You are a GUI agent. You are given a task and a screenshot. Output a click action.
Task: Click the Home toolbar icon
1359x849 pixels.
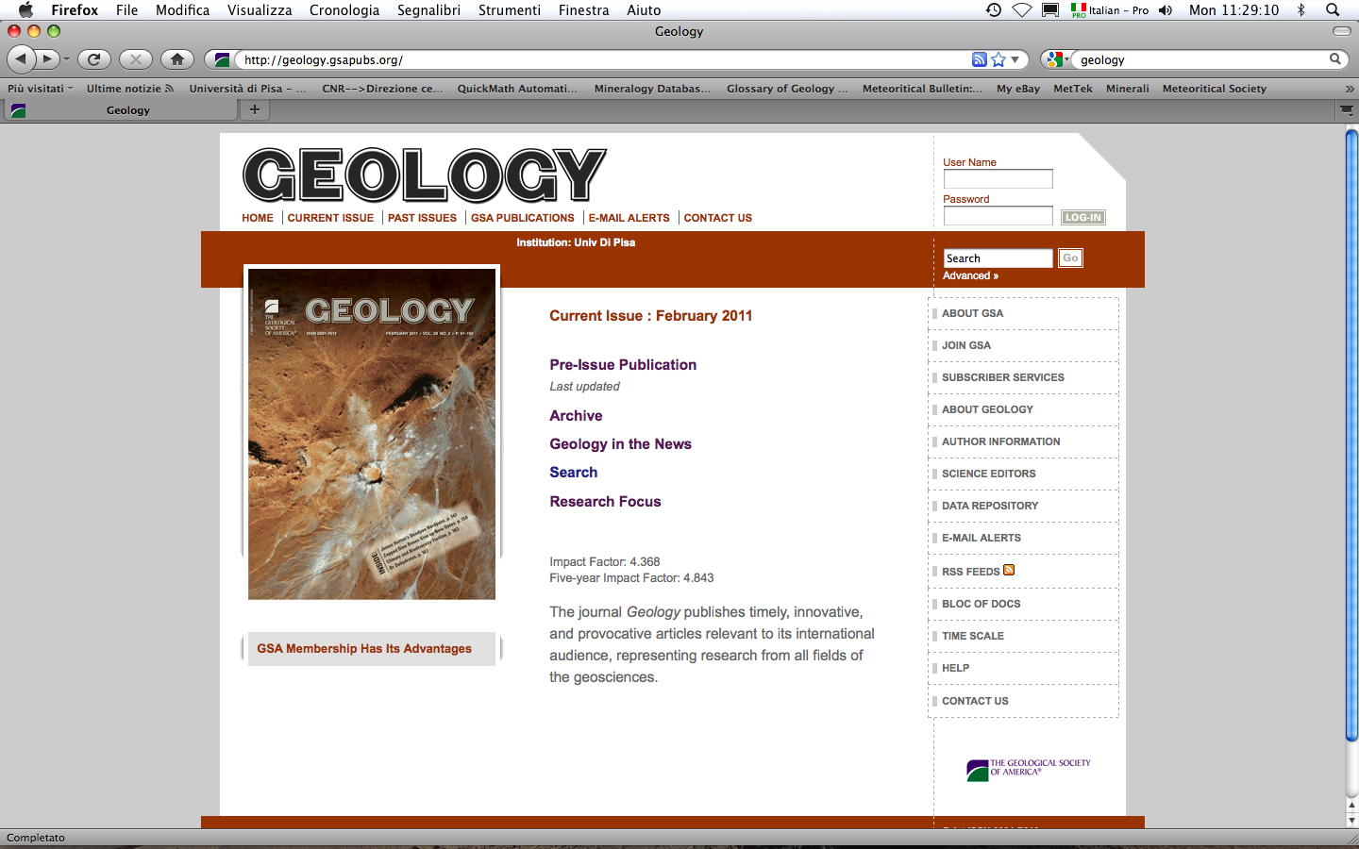176,59
